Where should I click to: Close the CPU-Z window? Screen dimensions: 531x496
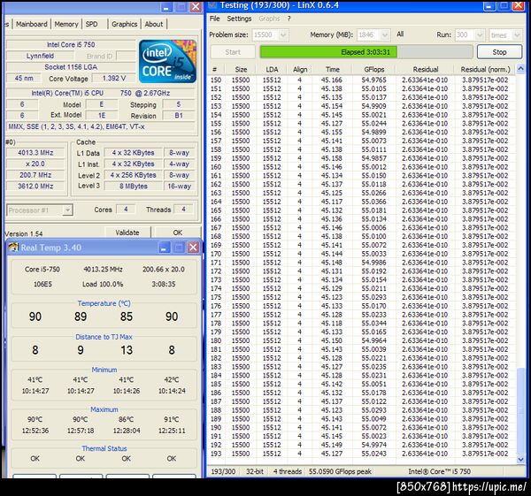tap(196, 7)
